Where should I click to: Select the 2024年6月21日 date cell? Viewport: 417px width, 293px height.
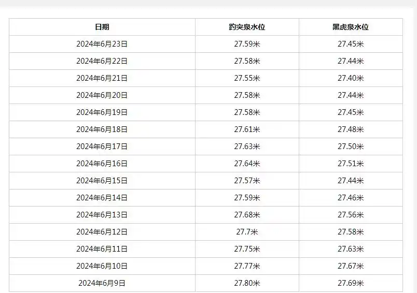pyautogui.click(x=102, y=78)
